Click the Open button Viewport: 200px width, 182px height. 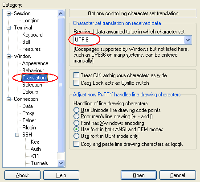139,175
